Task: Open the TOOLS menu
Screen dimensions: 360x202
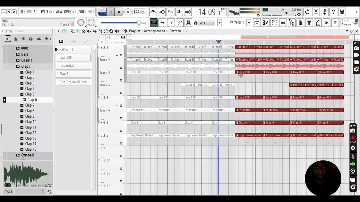Action: (x=82, y=12)
